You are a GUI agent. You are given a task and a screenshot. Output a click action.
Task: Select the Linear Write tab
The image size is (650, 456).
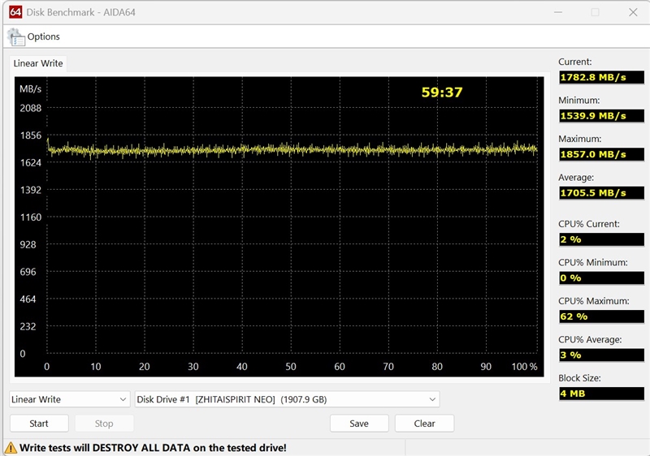38,63
